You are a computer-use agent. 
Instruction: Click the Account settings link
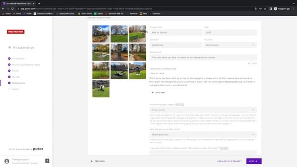tap(20, 163)
